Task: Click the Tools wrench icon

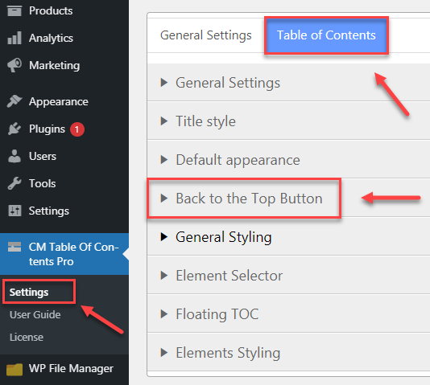Action: [14, 183]
